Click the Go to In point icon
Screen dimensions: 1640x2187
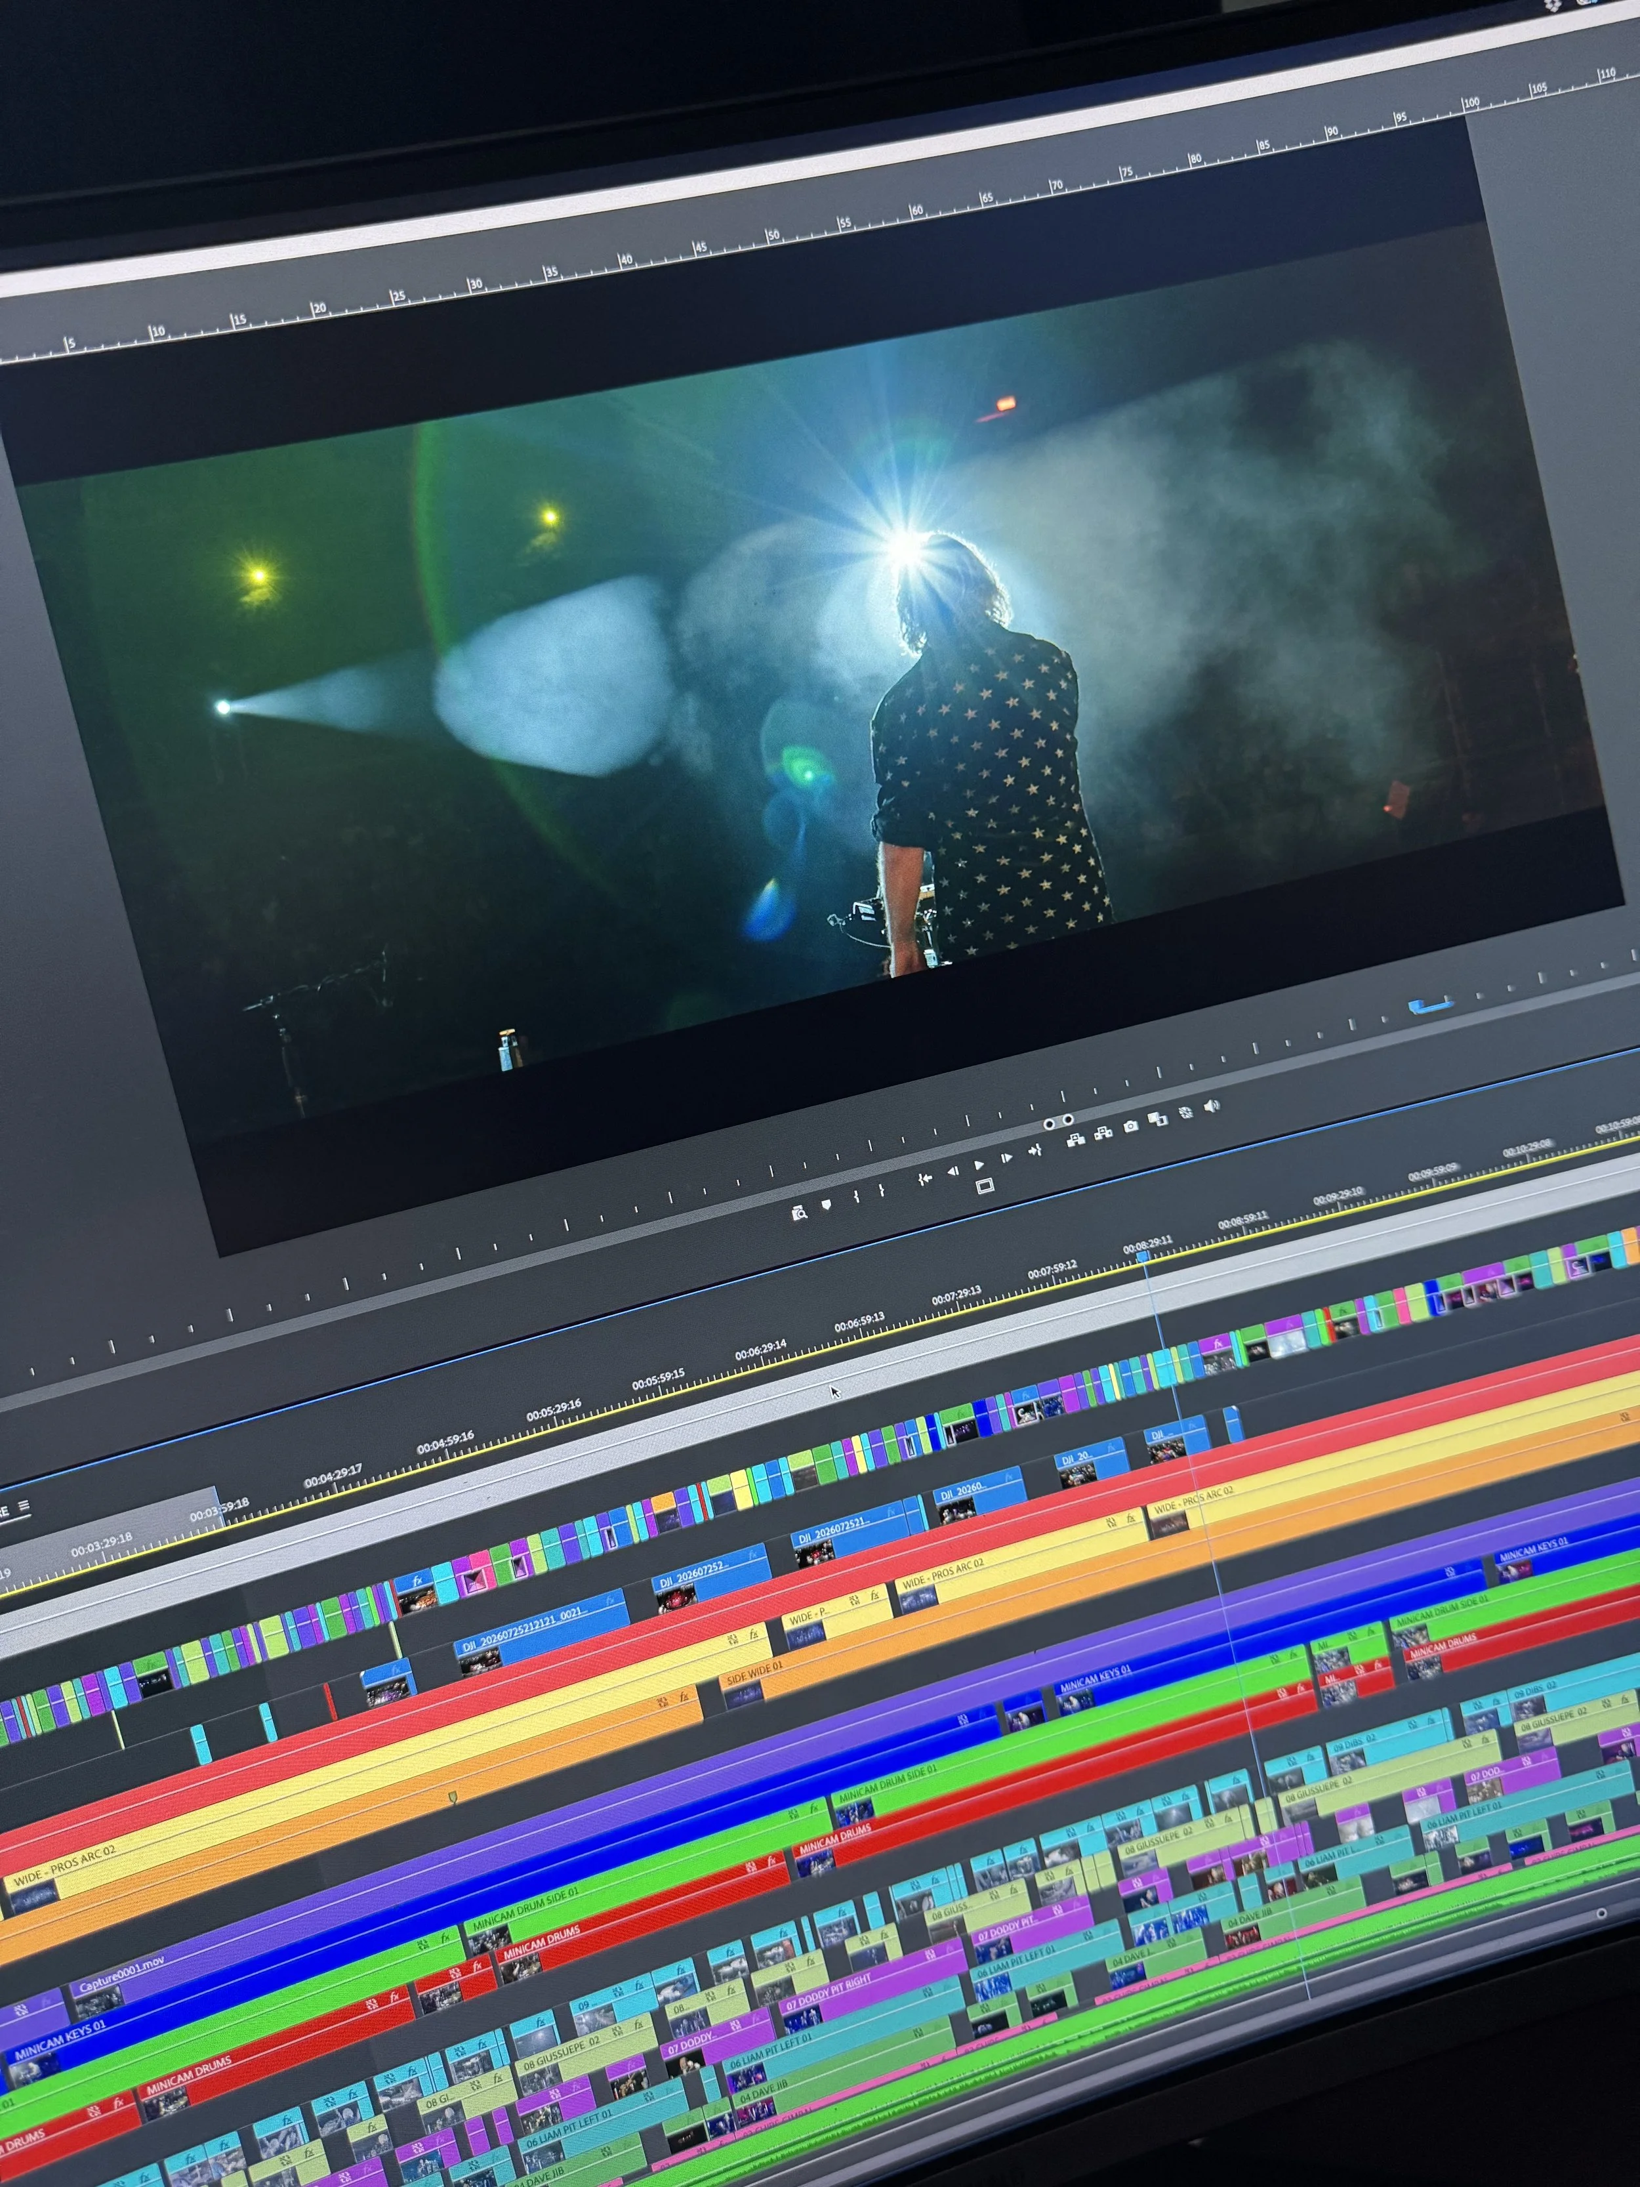(x=925, y=1180)
